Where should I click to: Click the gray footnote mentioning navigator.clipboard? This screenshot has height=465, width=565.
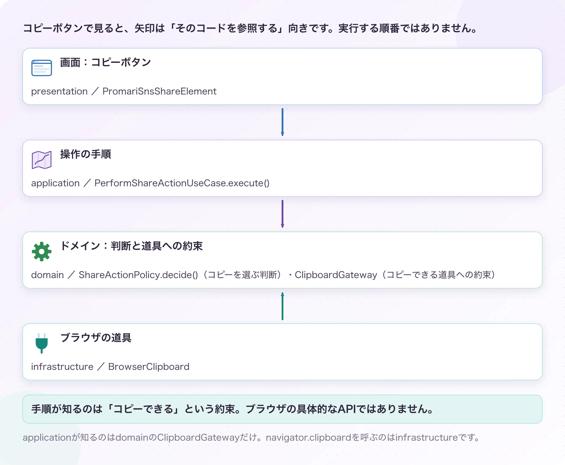click(251, 438)
